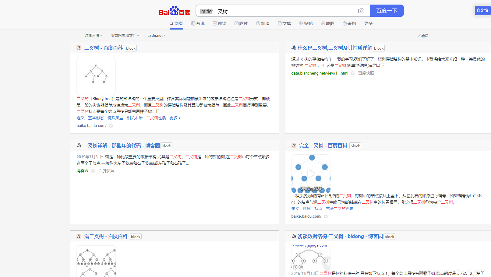
Task: Block the 浅谈数据结构-二叉树 result
Action: [x=389, y=237]
